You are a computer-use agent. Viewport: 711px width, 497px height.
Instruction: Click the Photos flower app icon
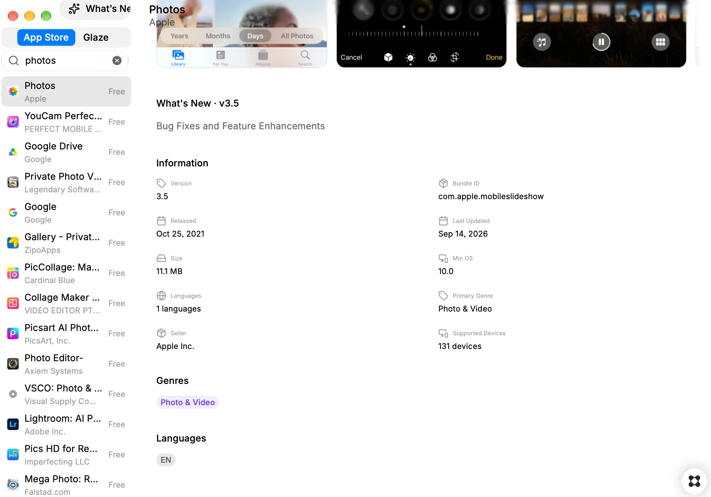click(x=13, y=91)
